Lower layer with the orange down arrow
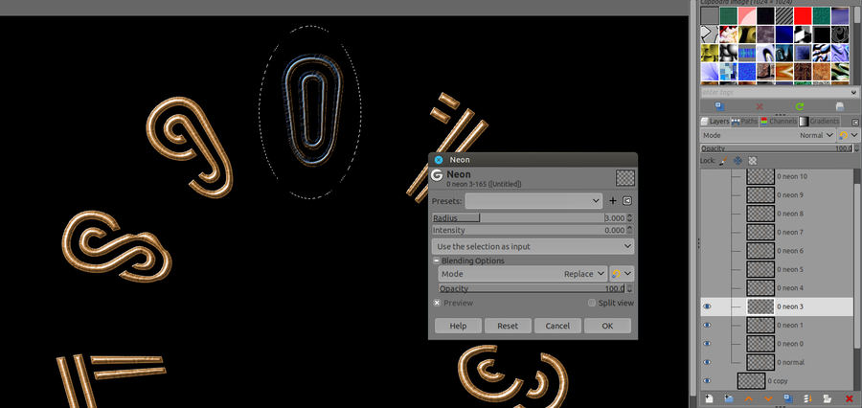 pos(768,397)
